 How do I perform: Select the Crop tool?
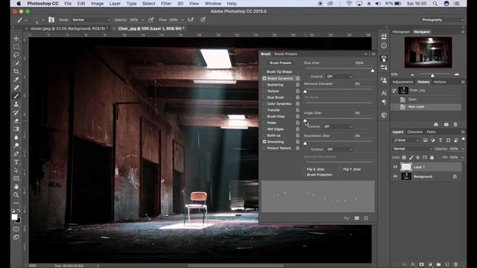(16, 71)
